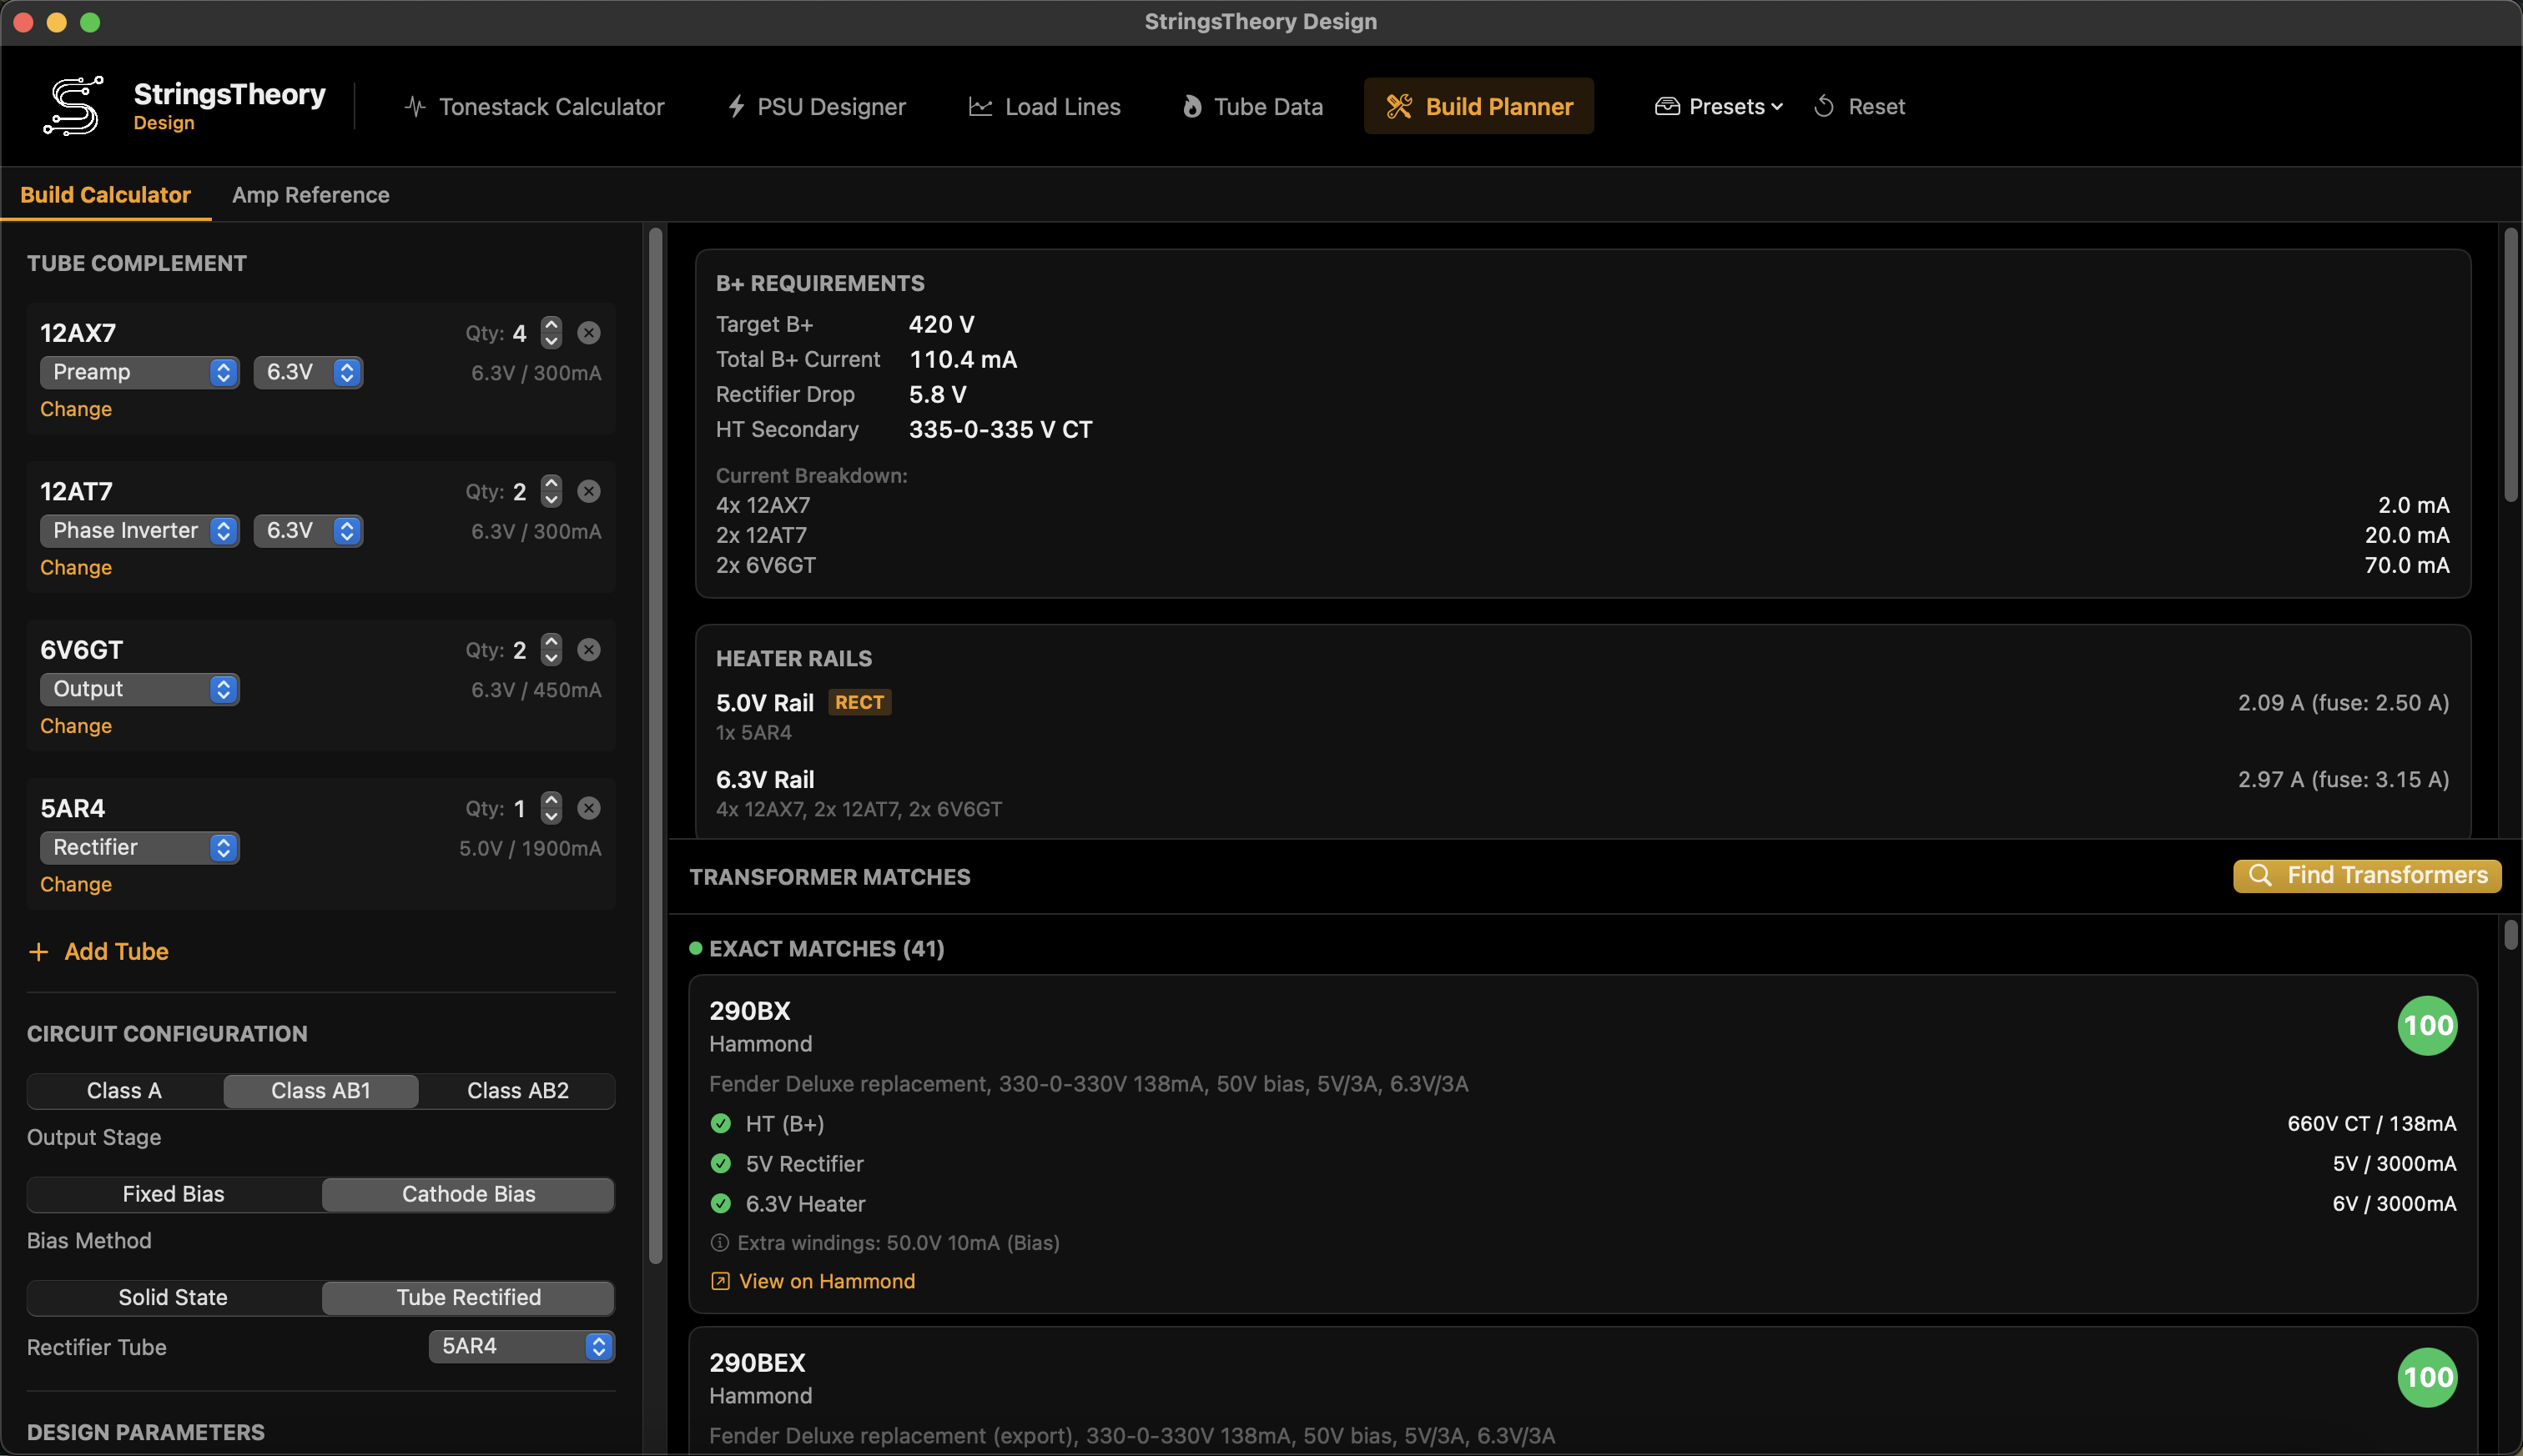Switch to the Amp Reference tab
The width and height of the screenshot is (2523, 1456).
click(x=311, y=194)
